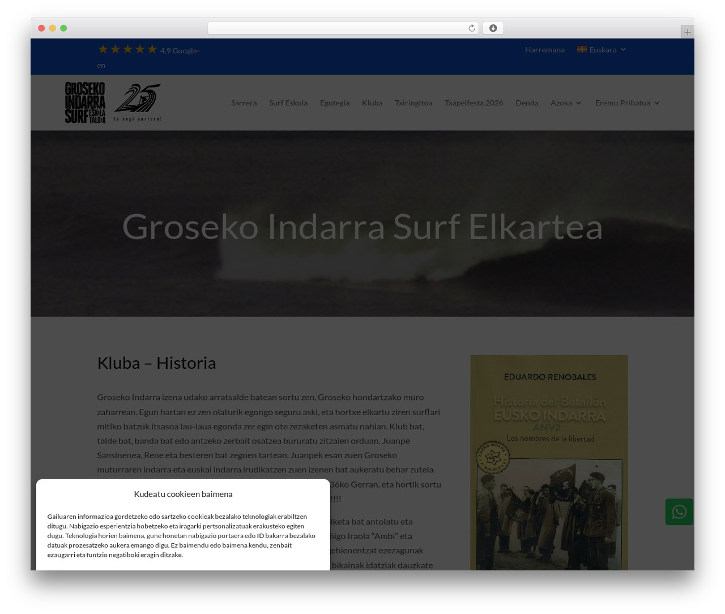This screenshot has height=614, width=725.
Task: Click the Groseko Indarra Surf Elkartea title
Action: point(362,227)
